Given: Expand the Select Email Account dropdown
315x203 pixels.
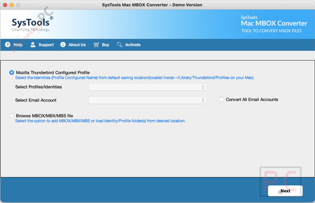Looking at the screenshot, I should click(x=147, y=100).
